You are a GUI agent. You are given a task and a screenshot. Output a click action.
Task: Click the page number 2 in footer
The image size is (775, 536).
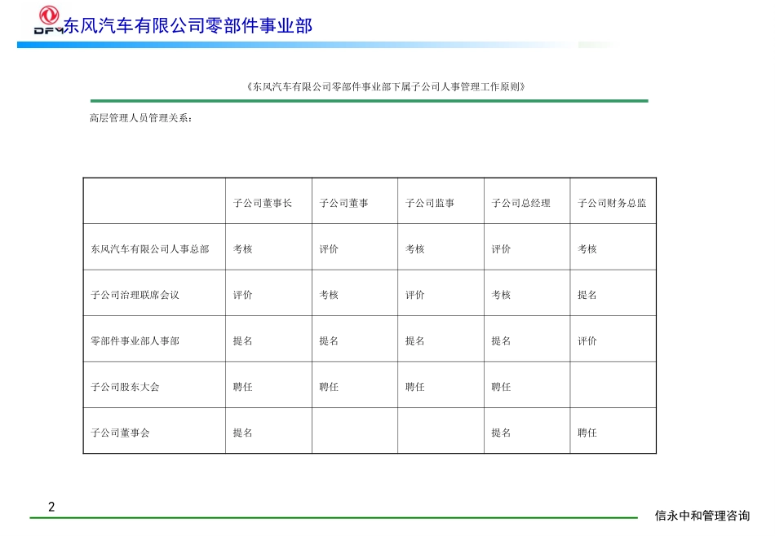click(51, 507)
